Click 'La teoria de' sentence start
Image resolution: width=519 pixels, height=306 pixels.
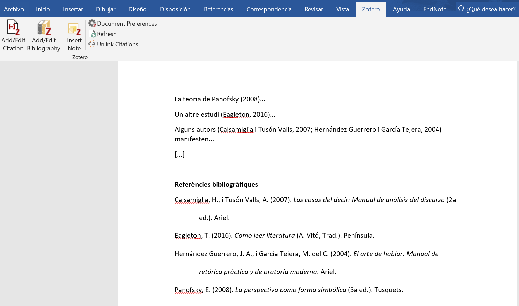(192, 99)
